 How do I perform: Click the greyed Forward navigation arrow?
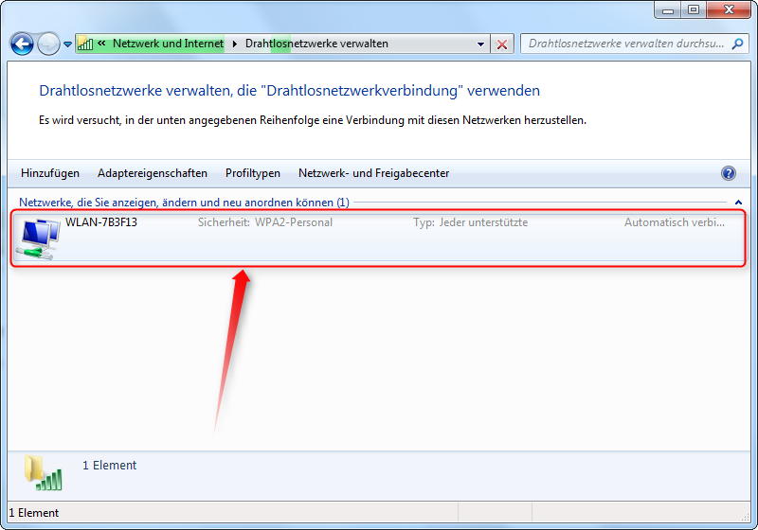(x=48, y=44)
